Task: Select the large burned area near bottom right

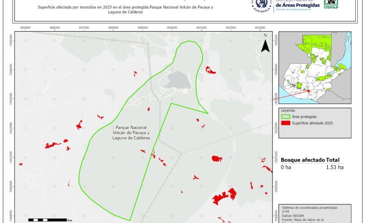Action: tap(224, 196)
